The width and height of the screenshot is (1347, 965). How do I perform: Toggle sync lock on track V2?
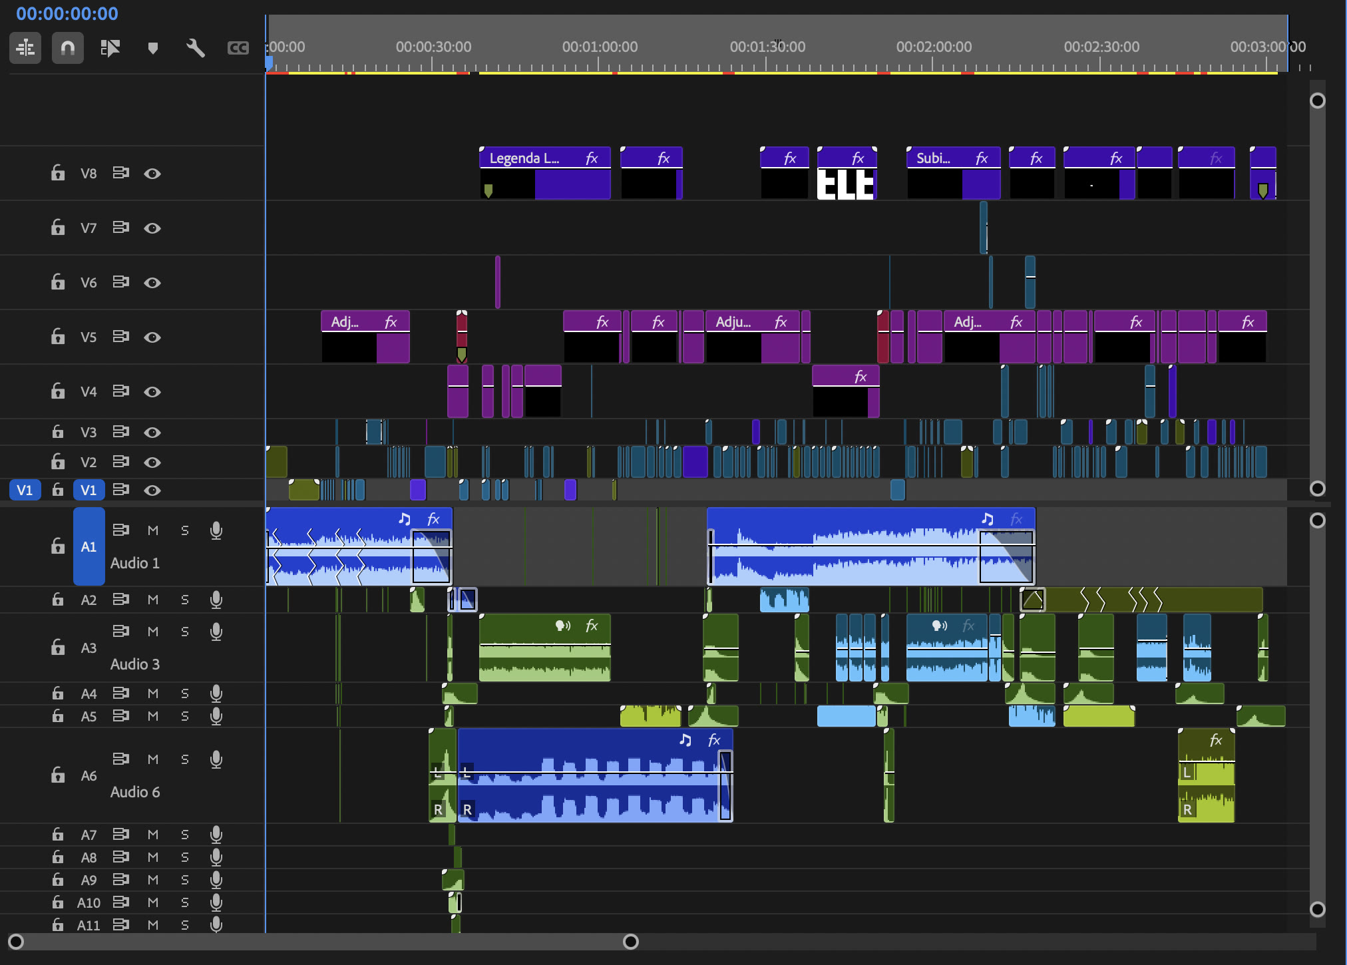click(x=120, y=462)
